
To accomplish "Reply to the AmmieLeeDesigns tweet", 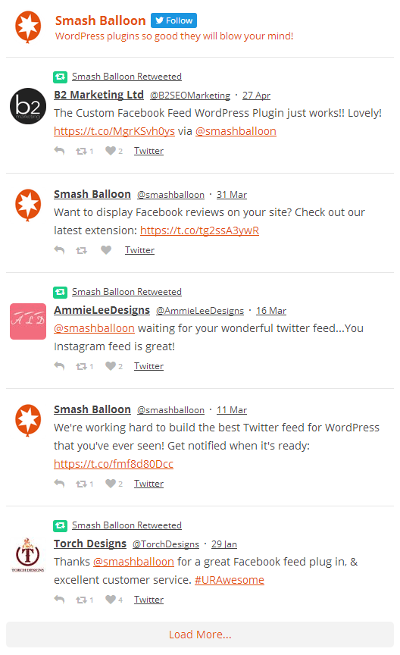I will pos(59,366).
